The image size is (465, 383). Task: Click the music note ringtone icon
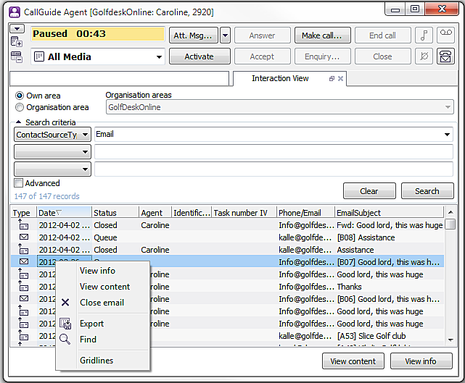[x=424, y=35]
